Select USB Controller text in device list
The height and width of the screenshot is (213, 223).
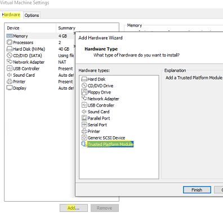[26, 69]
